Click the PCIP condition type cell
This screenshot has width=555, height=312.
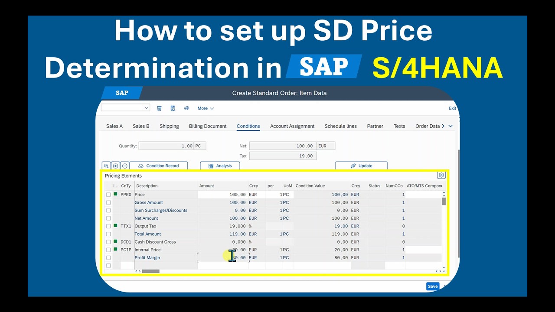coord(126,250)
